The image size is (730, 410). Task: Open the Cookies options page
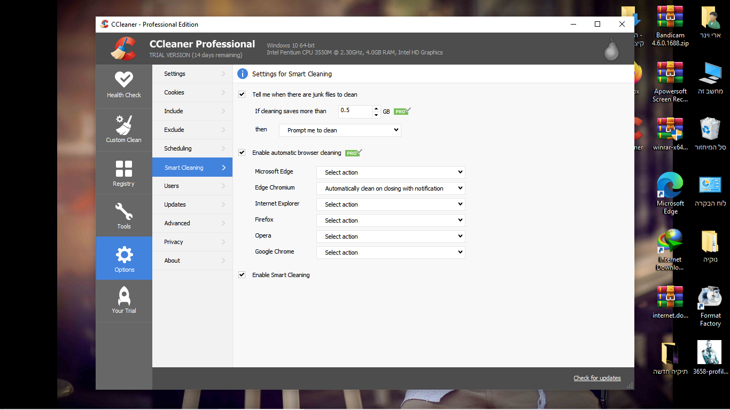point(192,92)
